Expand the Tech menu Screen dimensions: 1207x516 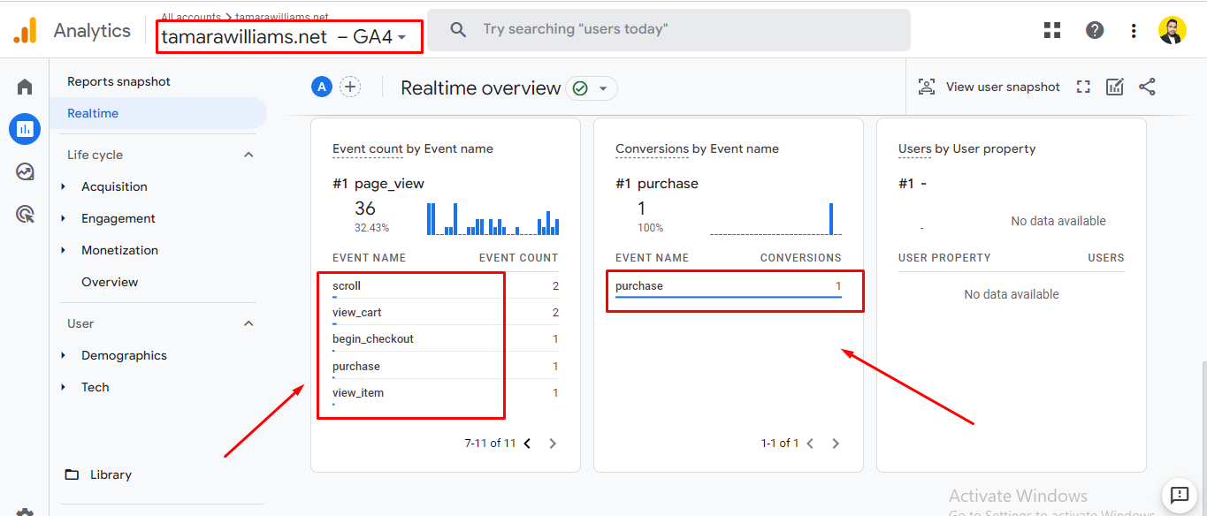63,387
